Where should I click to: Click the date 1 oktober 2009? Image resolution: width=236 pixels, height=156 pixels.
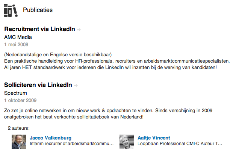click(x=20, y=100)
